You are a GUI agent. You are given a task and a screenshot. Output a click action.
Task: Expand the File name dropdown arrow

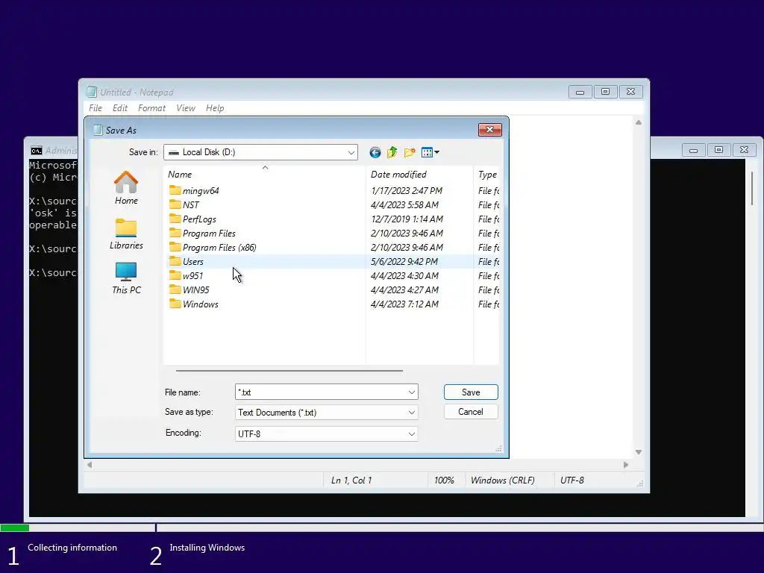point(411,392)
